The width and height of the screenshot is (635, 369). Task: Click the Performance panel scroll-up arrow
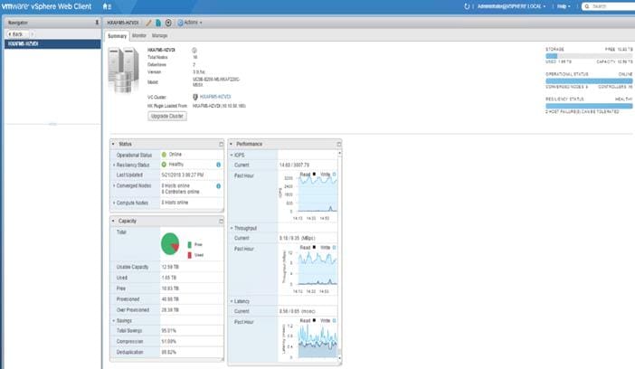(x=339, y=153)
